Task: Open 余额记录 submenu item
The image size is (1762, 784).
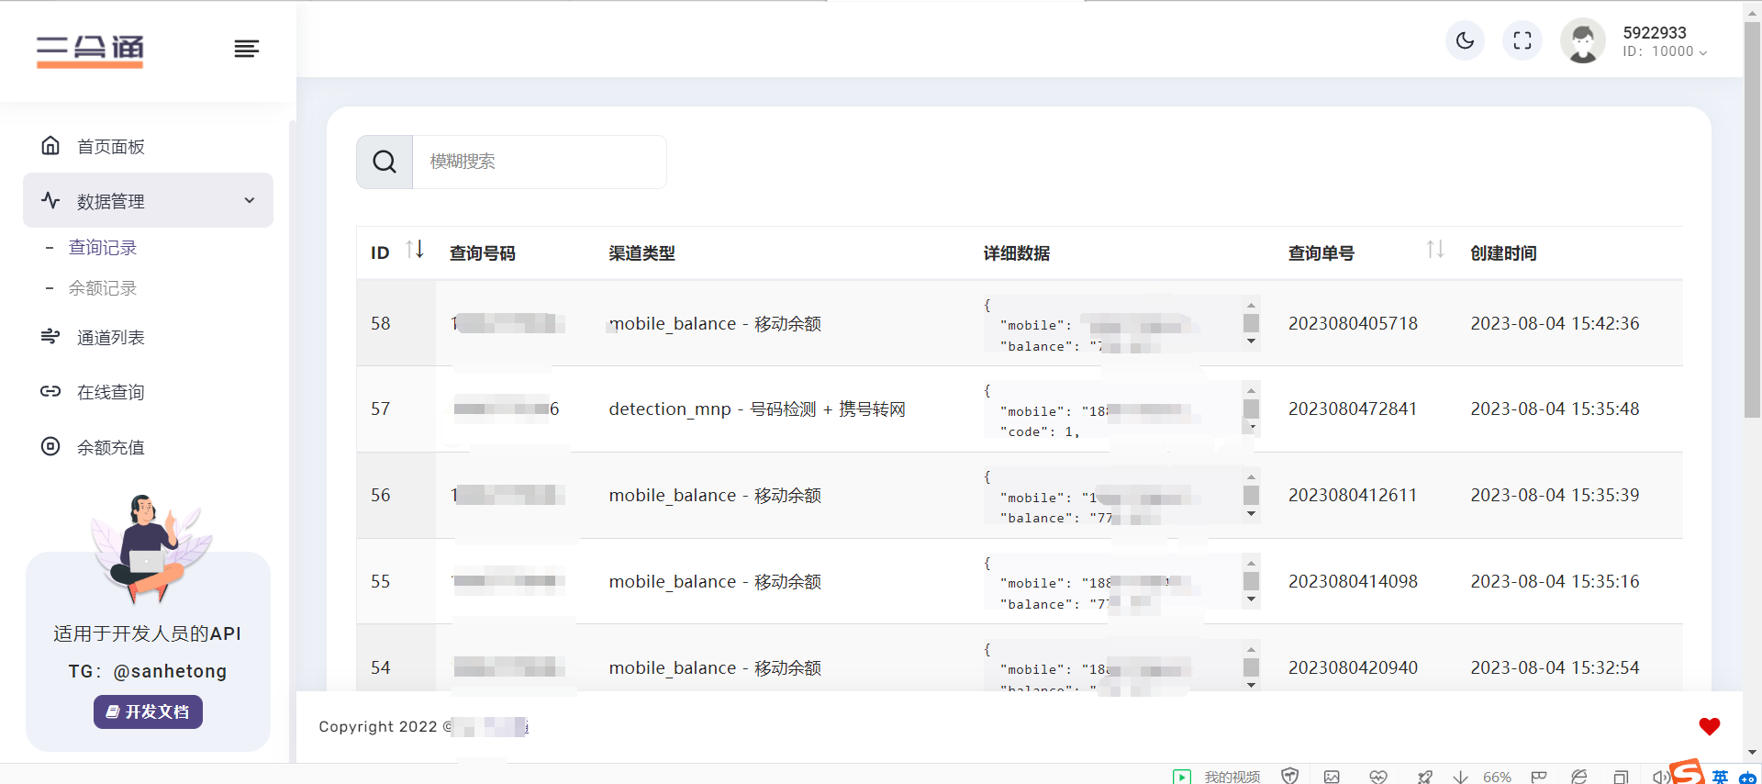Action: [103, 288]
